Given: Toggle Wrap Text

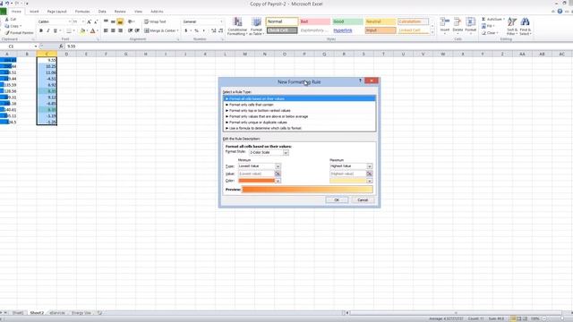Looking at the screenshot, I should coord(155,21).
